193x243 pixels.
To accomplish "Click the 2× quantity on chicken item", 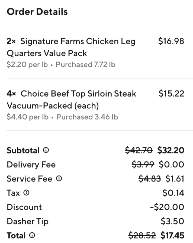I will pos(11,41).
